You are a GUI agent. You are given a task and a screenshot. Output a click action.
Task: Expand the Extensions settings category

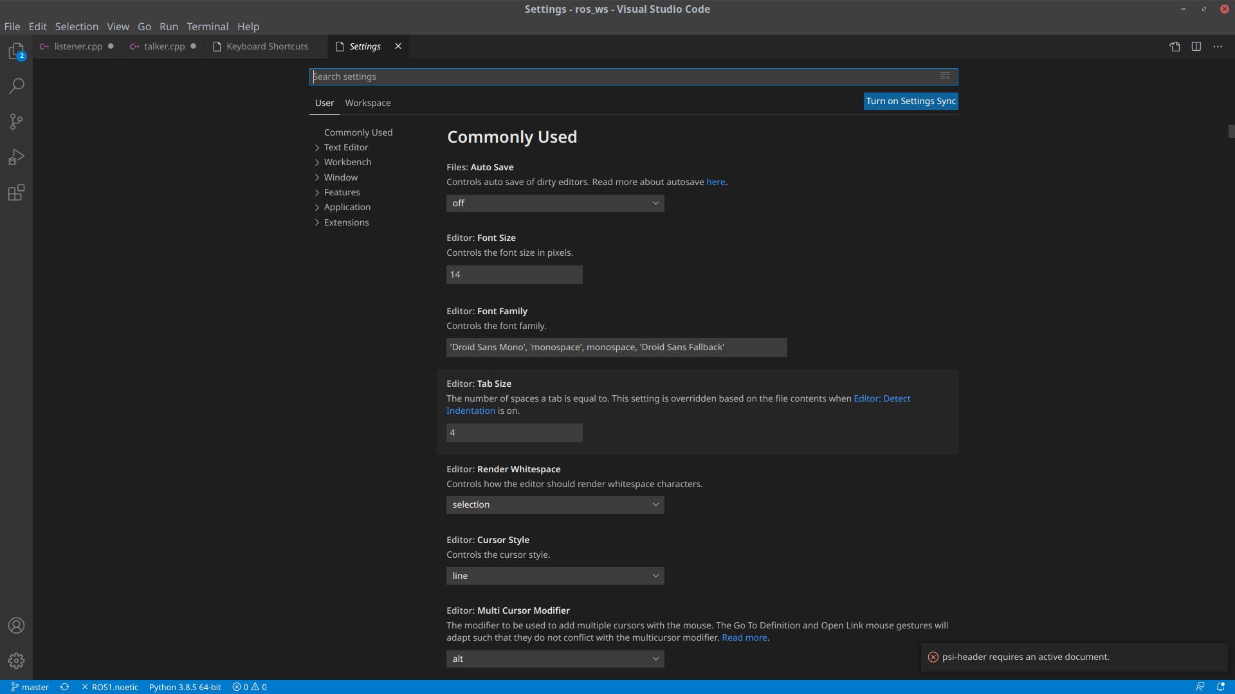click(x=346, y=222)
